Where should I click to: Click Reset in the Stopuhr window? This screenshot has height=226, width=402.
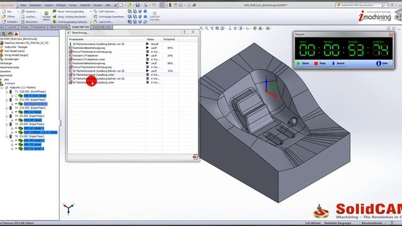point(338,63)
